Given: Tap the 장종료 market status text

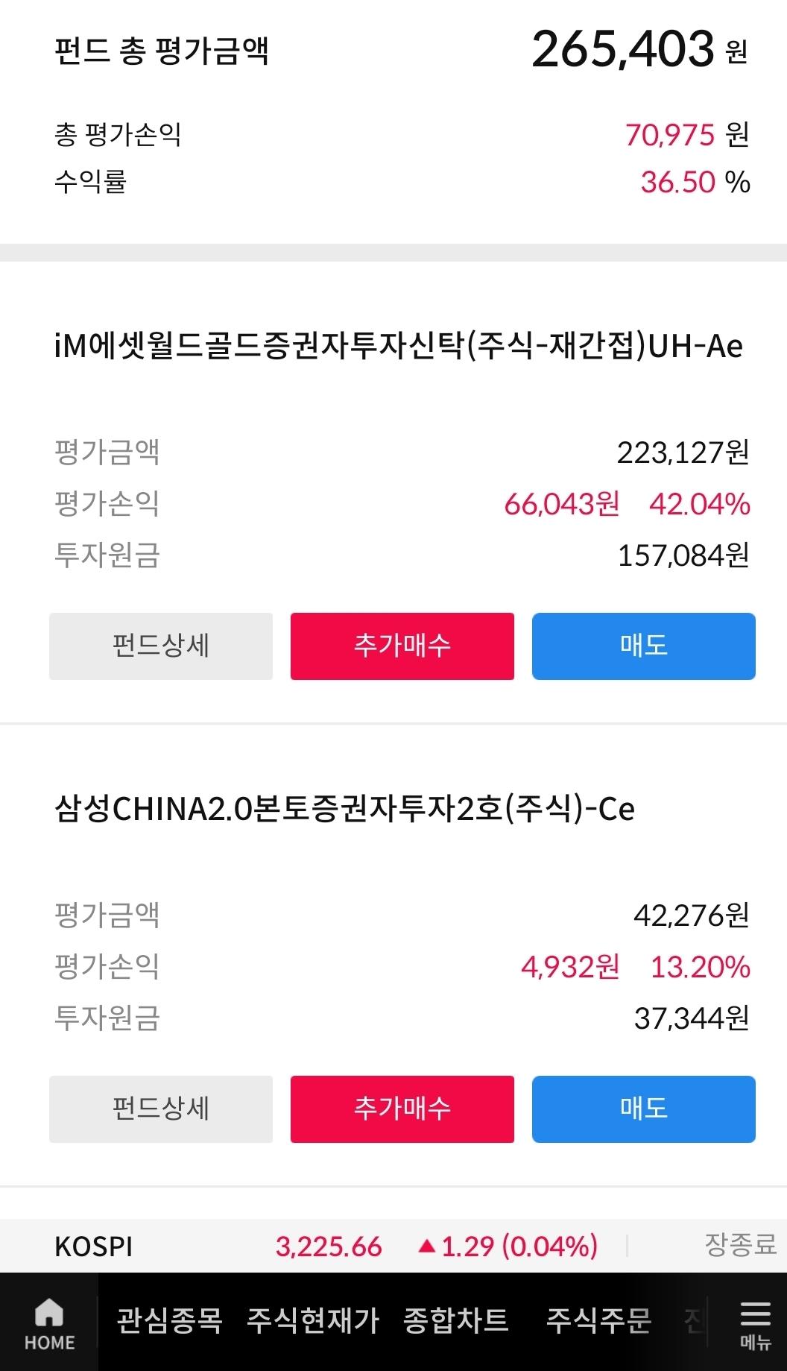Looking at the screenshot, I should click(739, 1244).
